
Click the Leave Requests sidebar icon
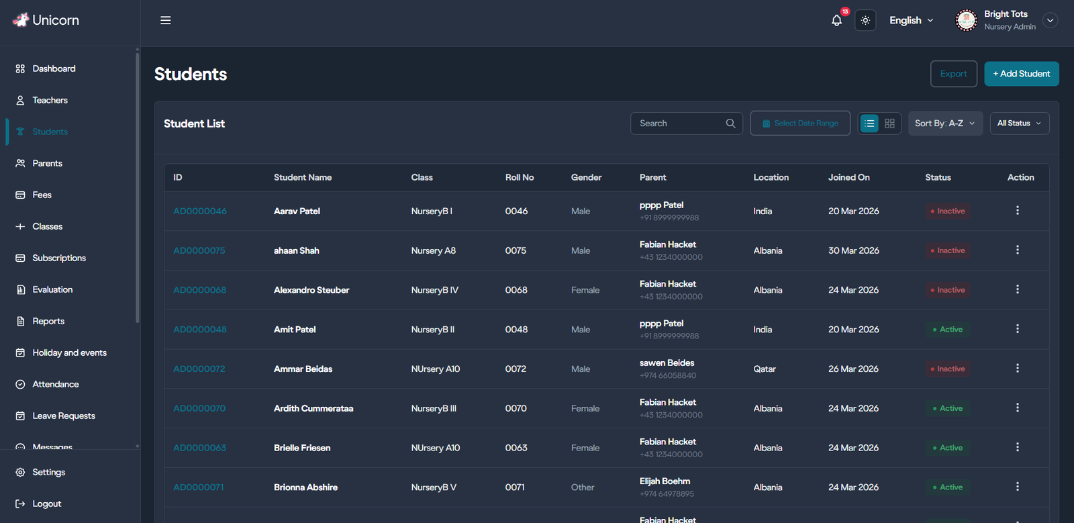(x=20, y=416)
